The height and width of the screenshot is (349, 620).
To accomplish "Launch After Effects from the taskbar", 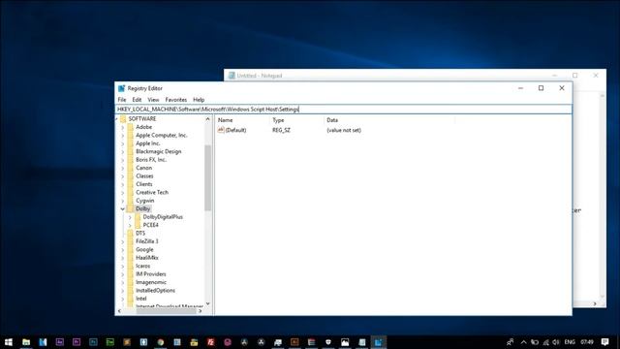I will point(60,342).
